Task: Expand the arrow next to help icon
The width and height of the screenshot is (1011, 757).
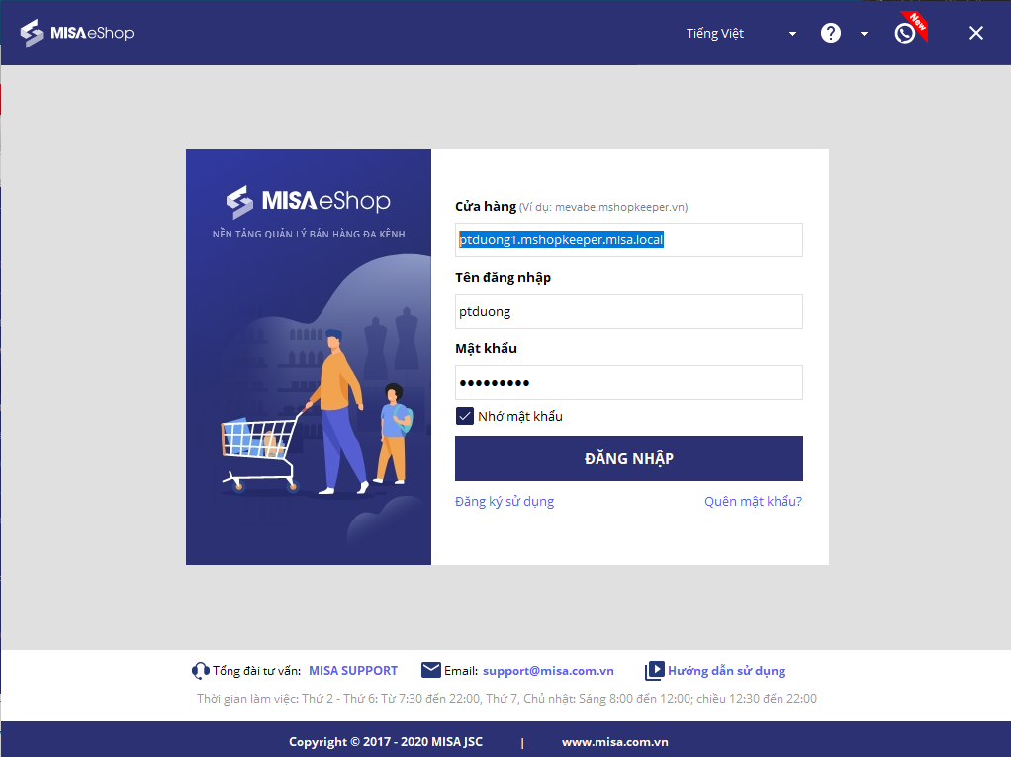Action: 864,34
